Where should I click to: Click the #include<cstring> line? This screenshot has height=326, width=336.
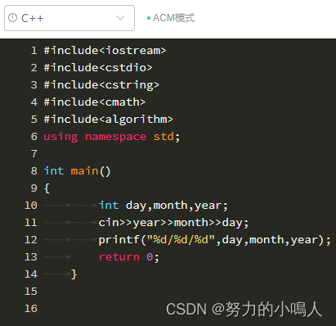pos(101,85)
